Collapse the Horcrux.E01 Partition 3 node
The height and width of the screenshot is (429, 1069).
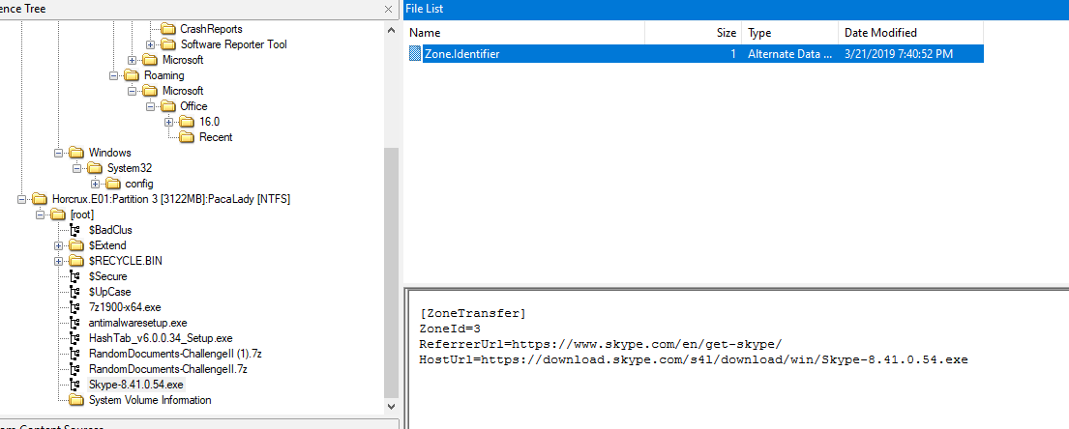tap(22, 199)
